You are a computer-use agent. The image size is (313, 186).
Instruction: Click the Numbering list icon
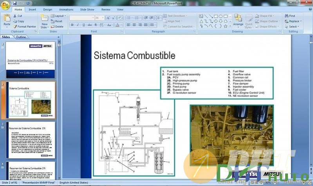138,18
